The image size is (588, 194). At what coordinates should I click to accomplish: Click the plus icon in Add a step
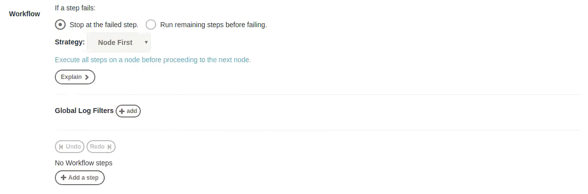click(x=63, y=178)
